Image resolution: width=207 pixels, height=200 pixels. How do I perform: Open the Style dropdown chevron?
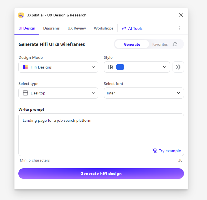click(164, 67)
